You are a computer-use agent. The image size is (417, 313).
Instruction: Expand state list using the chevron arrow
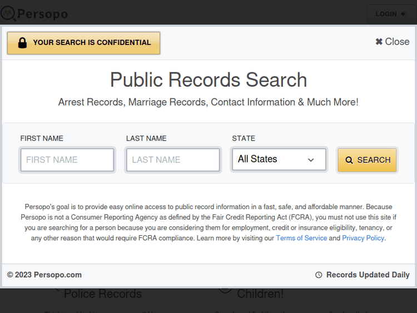coord(311,160)
